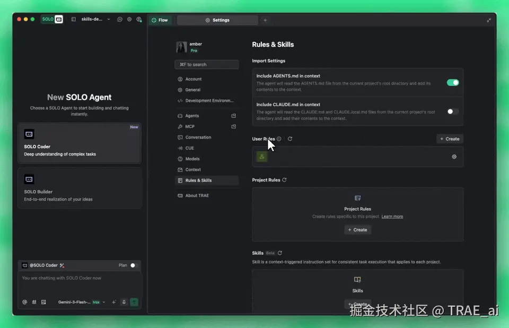509x328 pixels.
Task: Refresh the Project Rules section
Action: (x=284, y=180)
